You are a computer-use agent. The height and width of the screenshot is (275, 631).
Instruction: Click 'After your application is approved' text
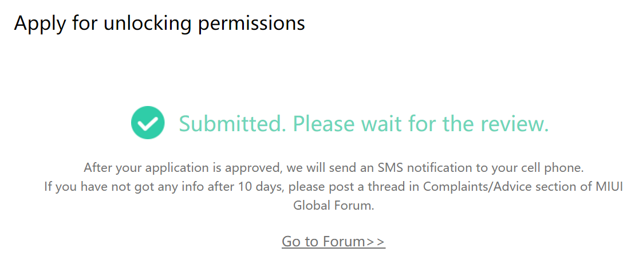point(180,168)
